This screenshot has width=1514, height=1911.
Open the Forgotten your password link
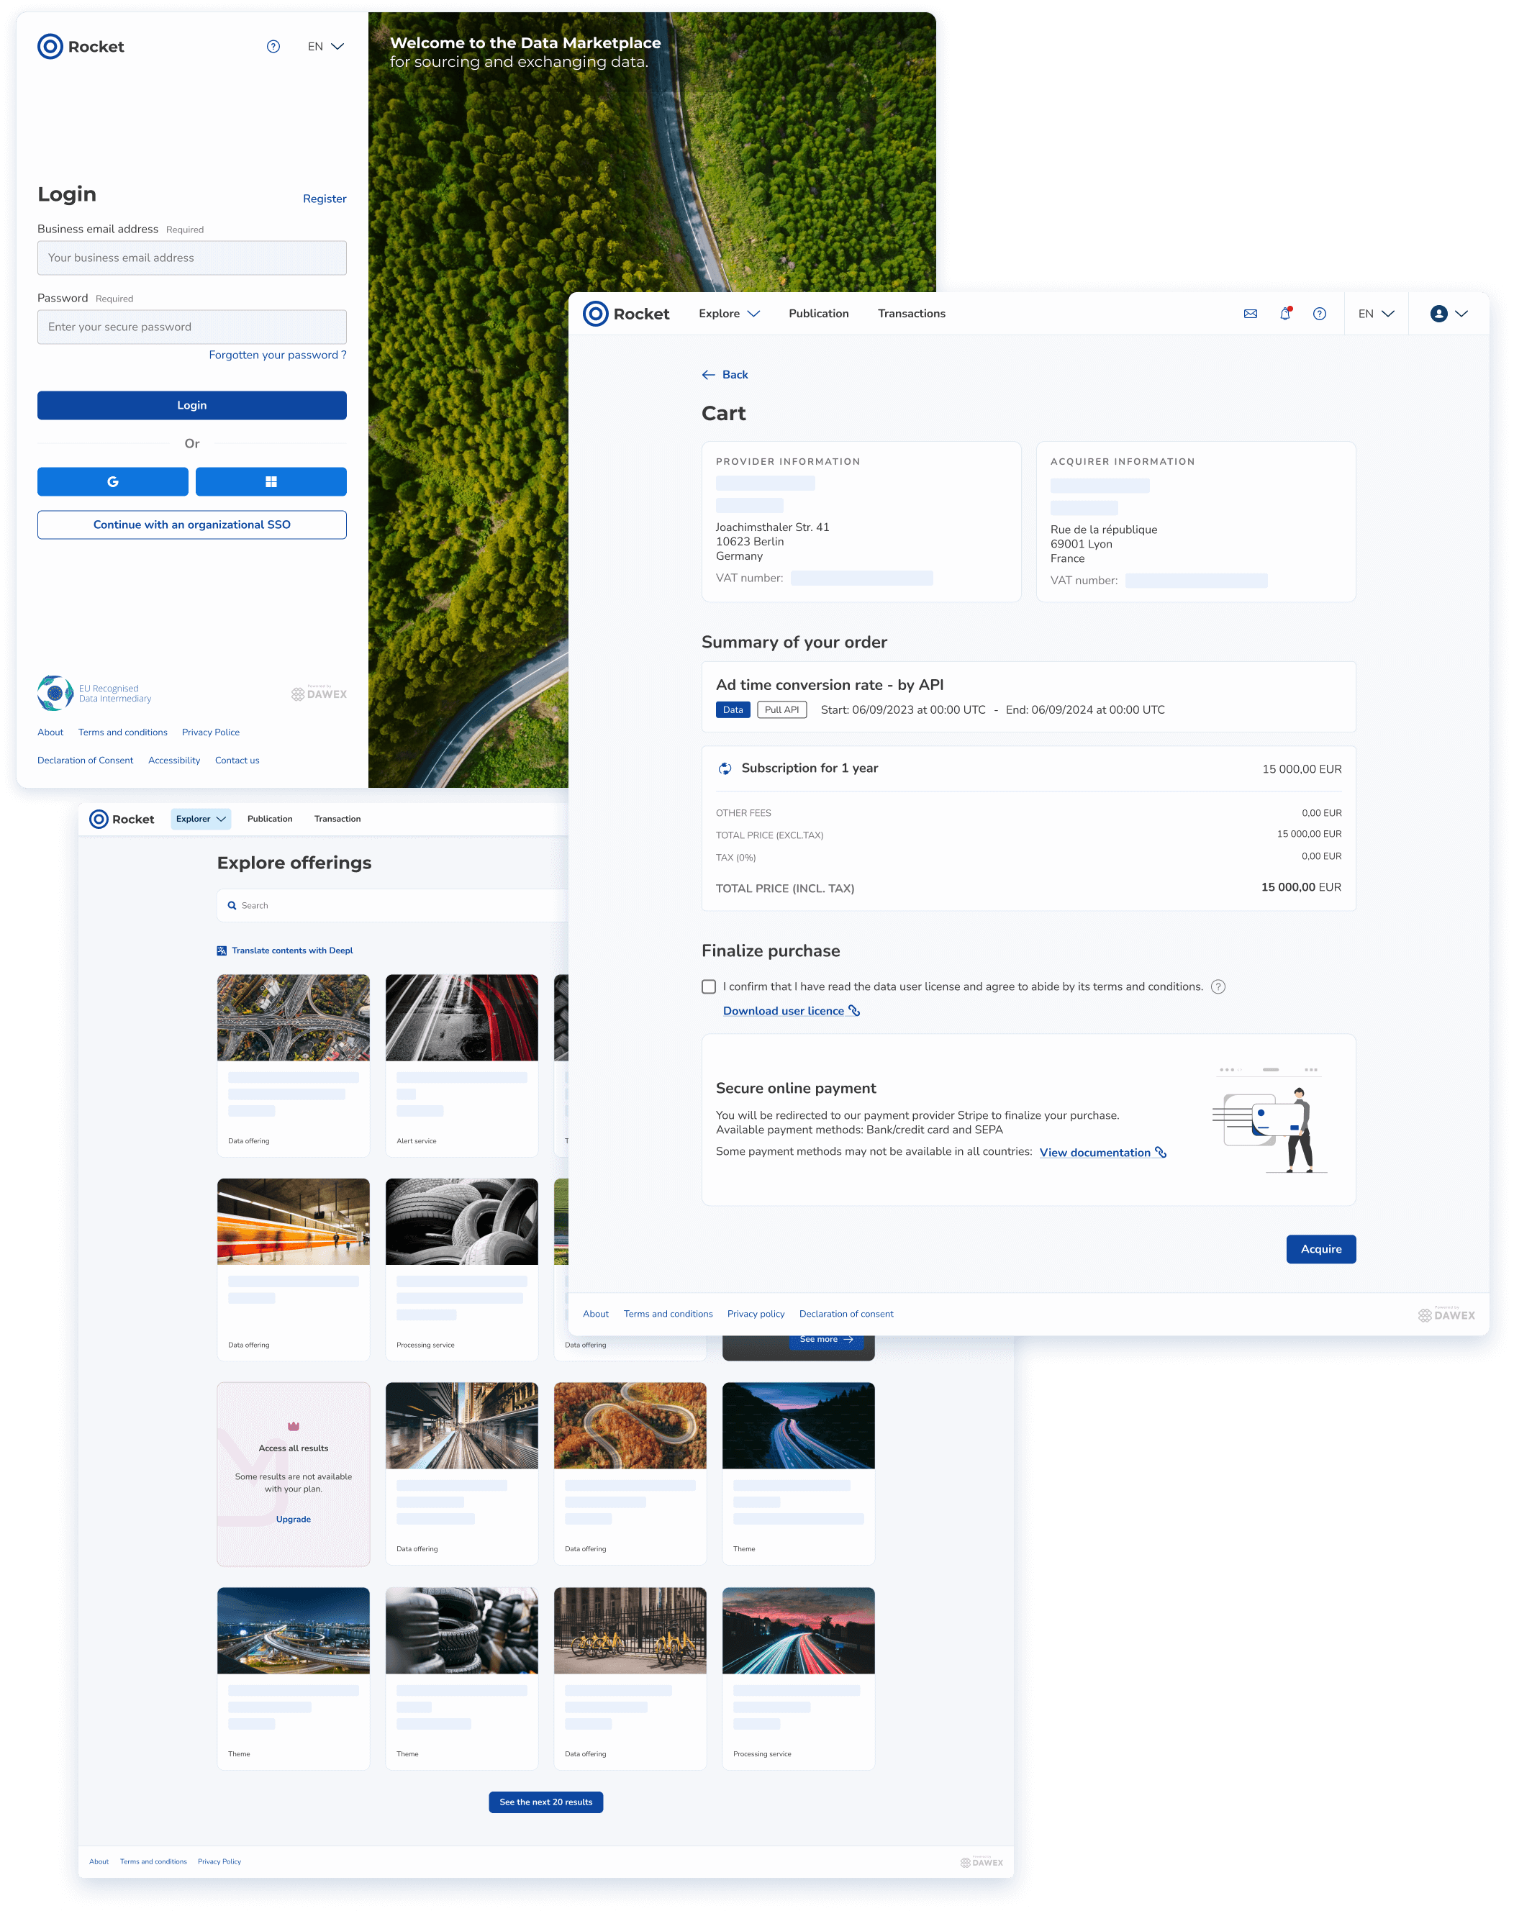[x=276, y=355]
